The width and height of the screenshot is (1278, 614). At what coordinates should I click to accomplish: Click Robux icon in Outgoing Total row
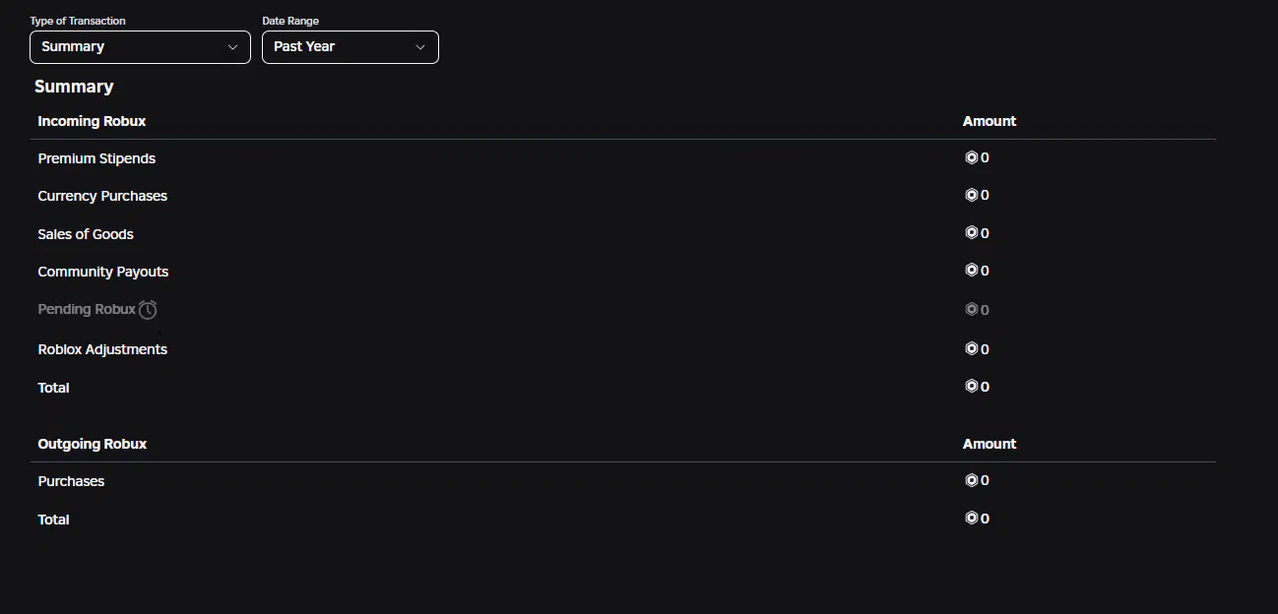971,519
